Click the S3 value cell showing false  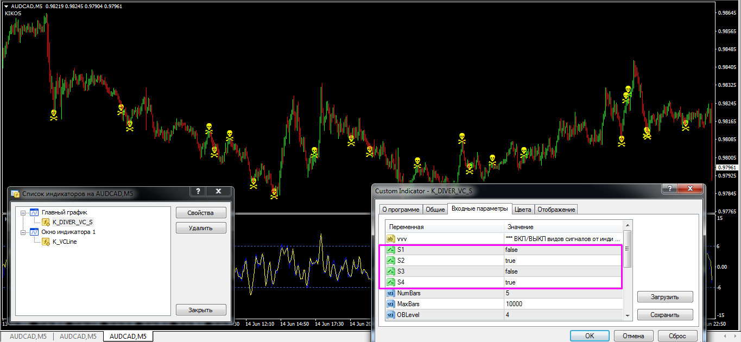point(562,271)
